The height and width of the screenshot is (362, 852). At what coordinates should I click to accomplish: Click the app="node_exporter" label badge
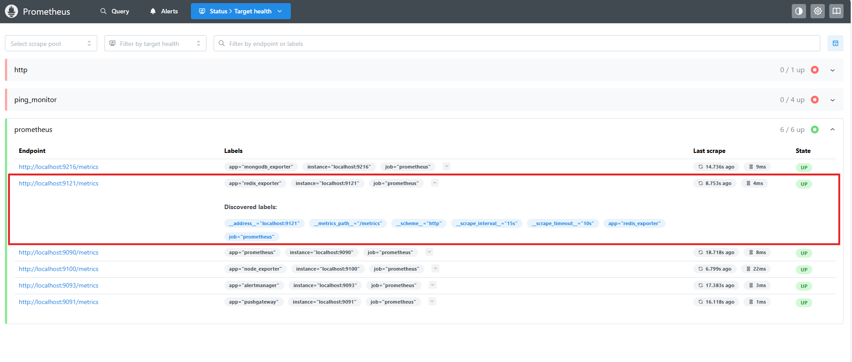point(255,269)
